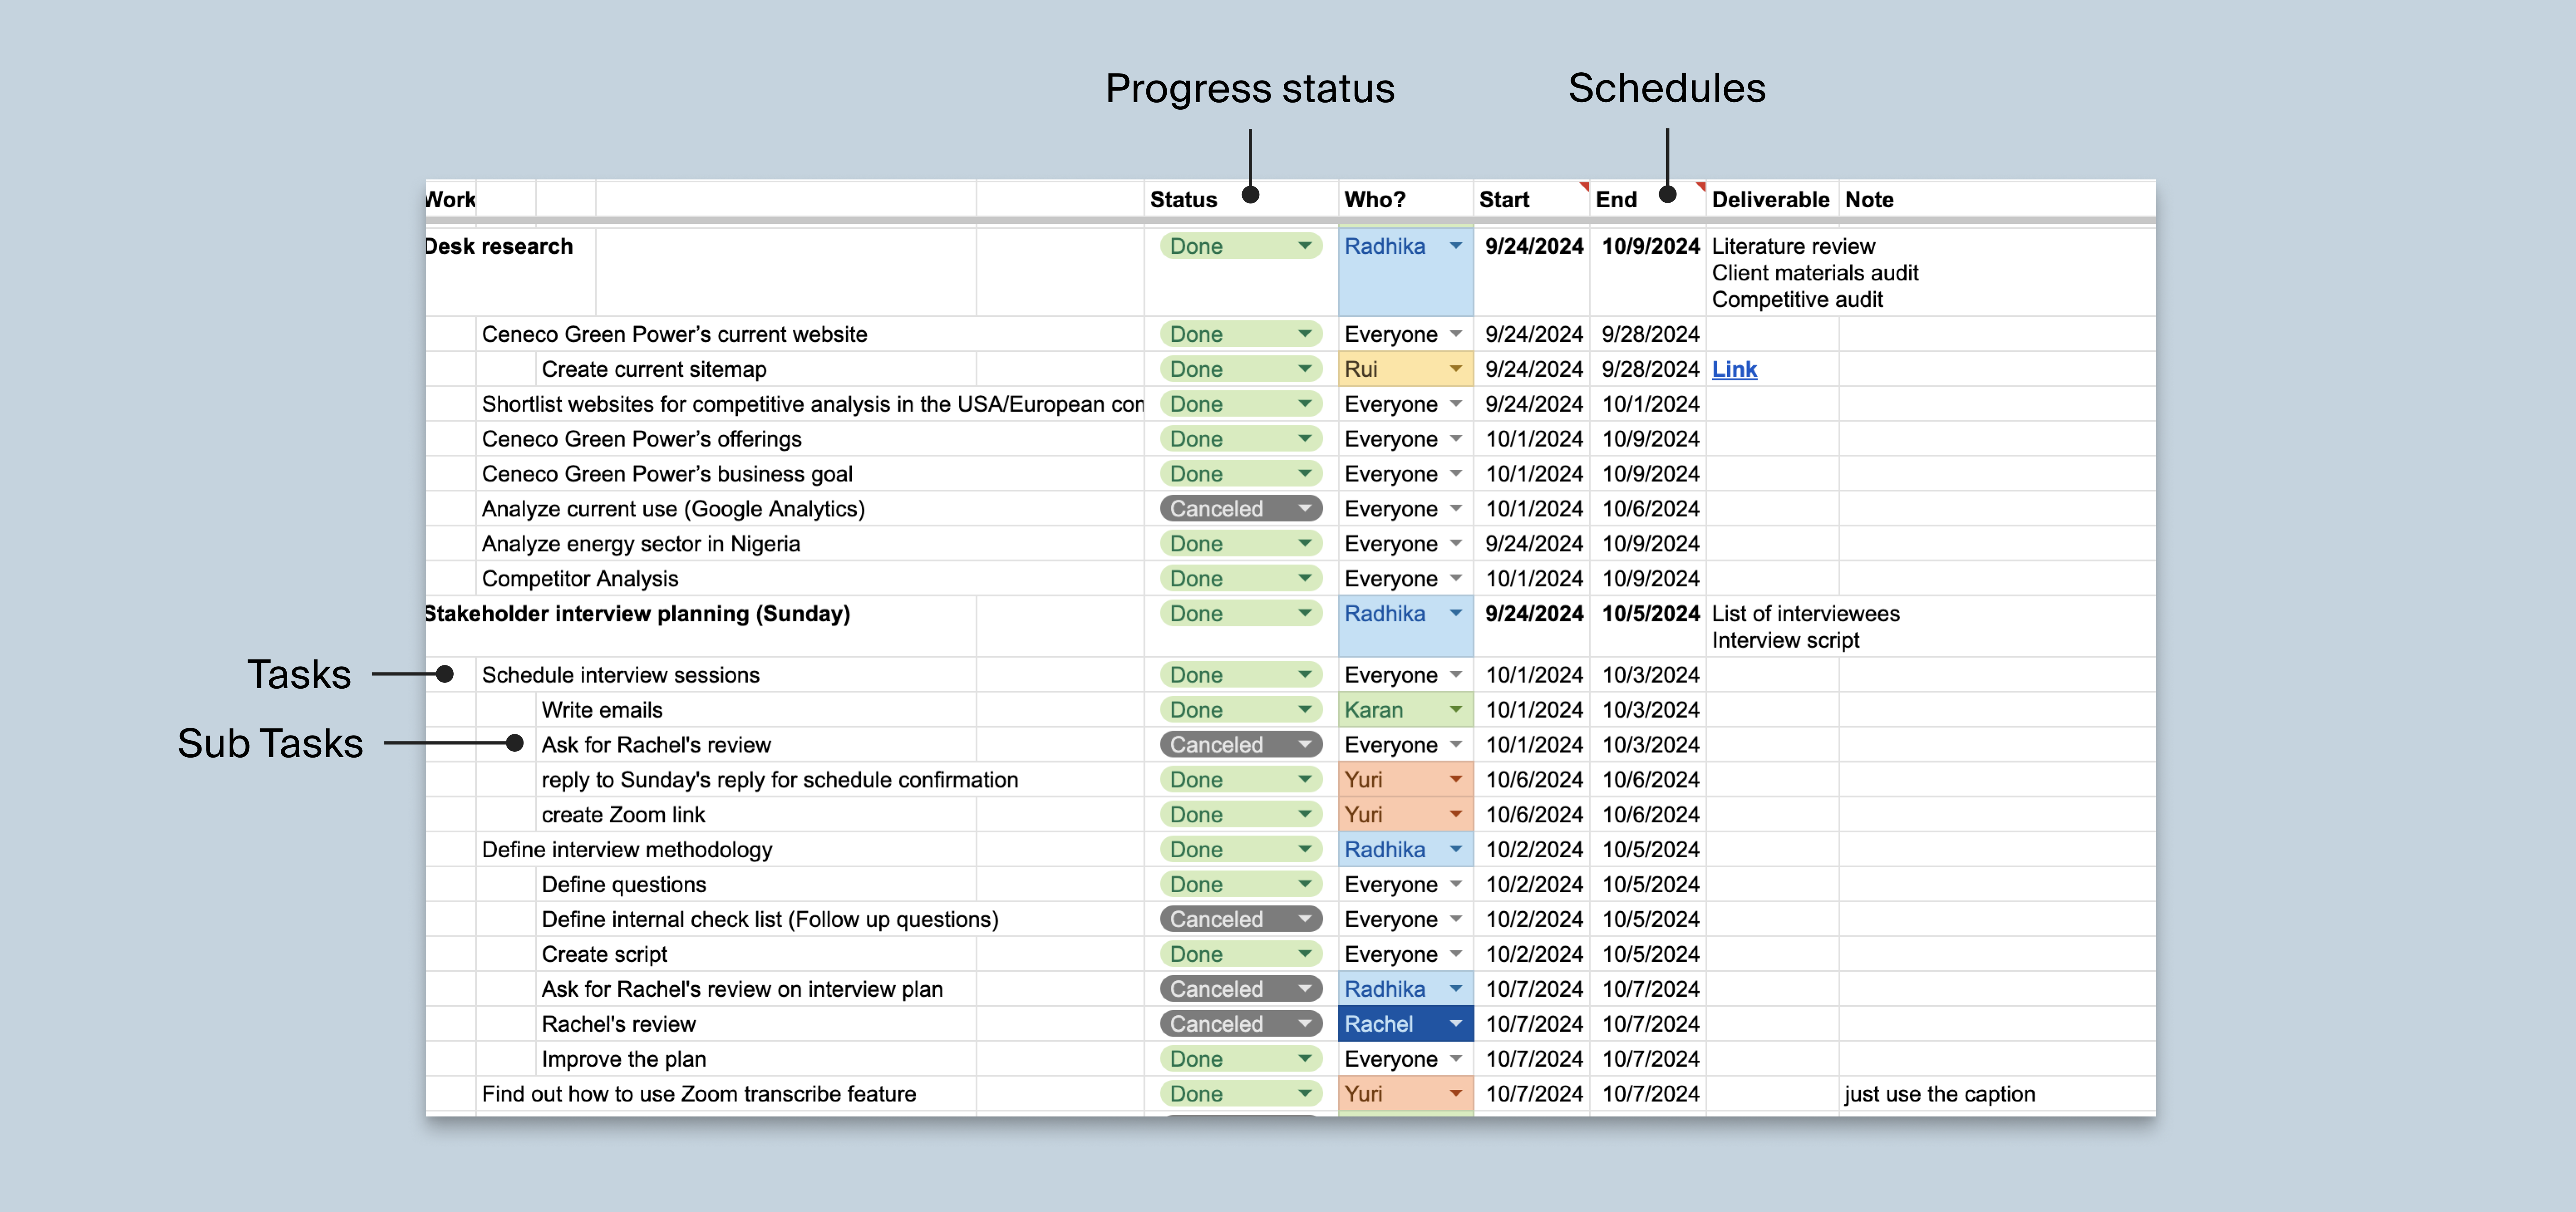This screenshot has width=2576, height=1212.
Task: Open Yuri dropdown for Zoom transcribe feature row
Action: coord(1405,1094)
